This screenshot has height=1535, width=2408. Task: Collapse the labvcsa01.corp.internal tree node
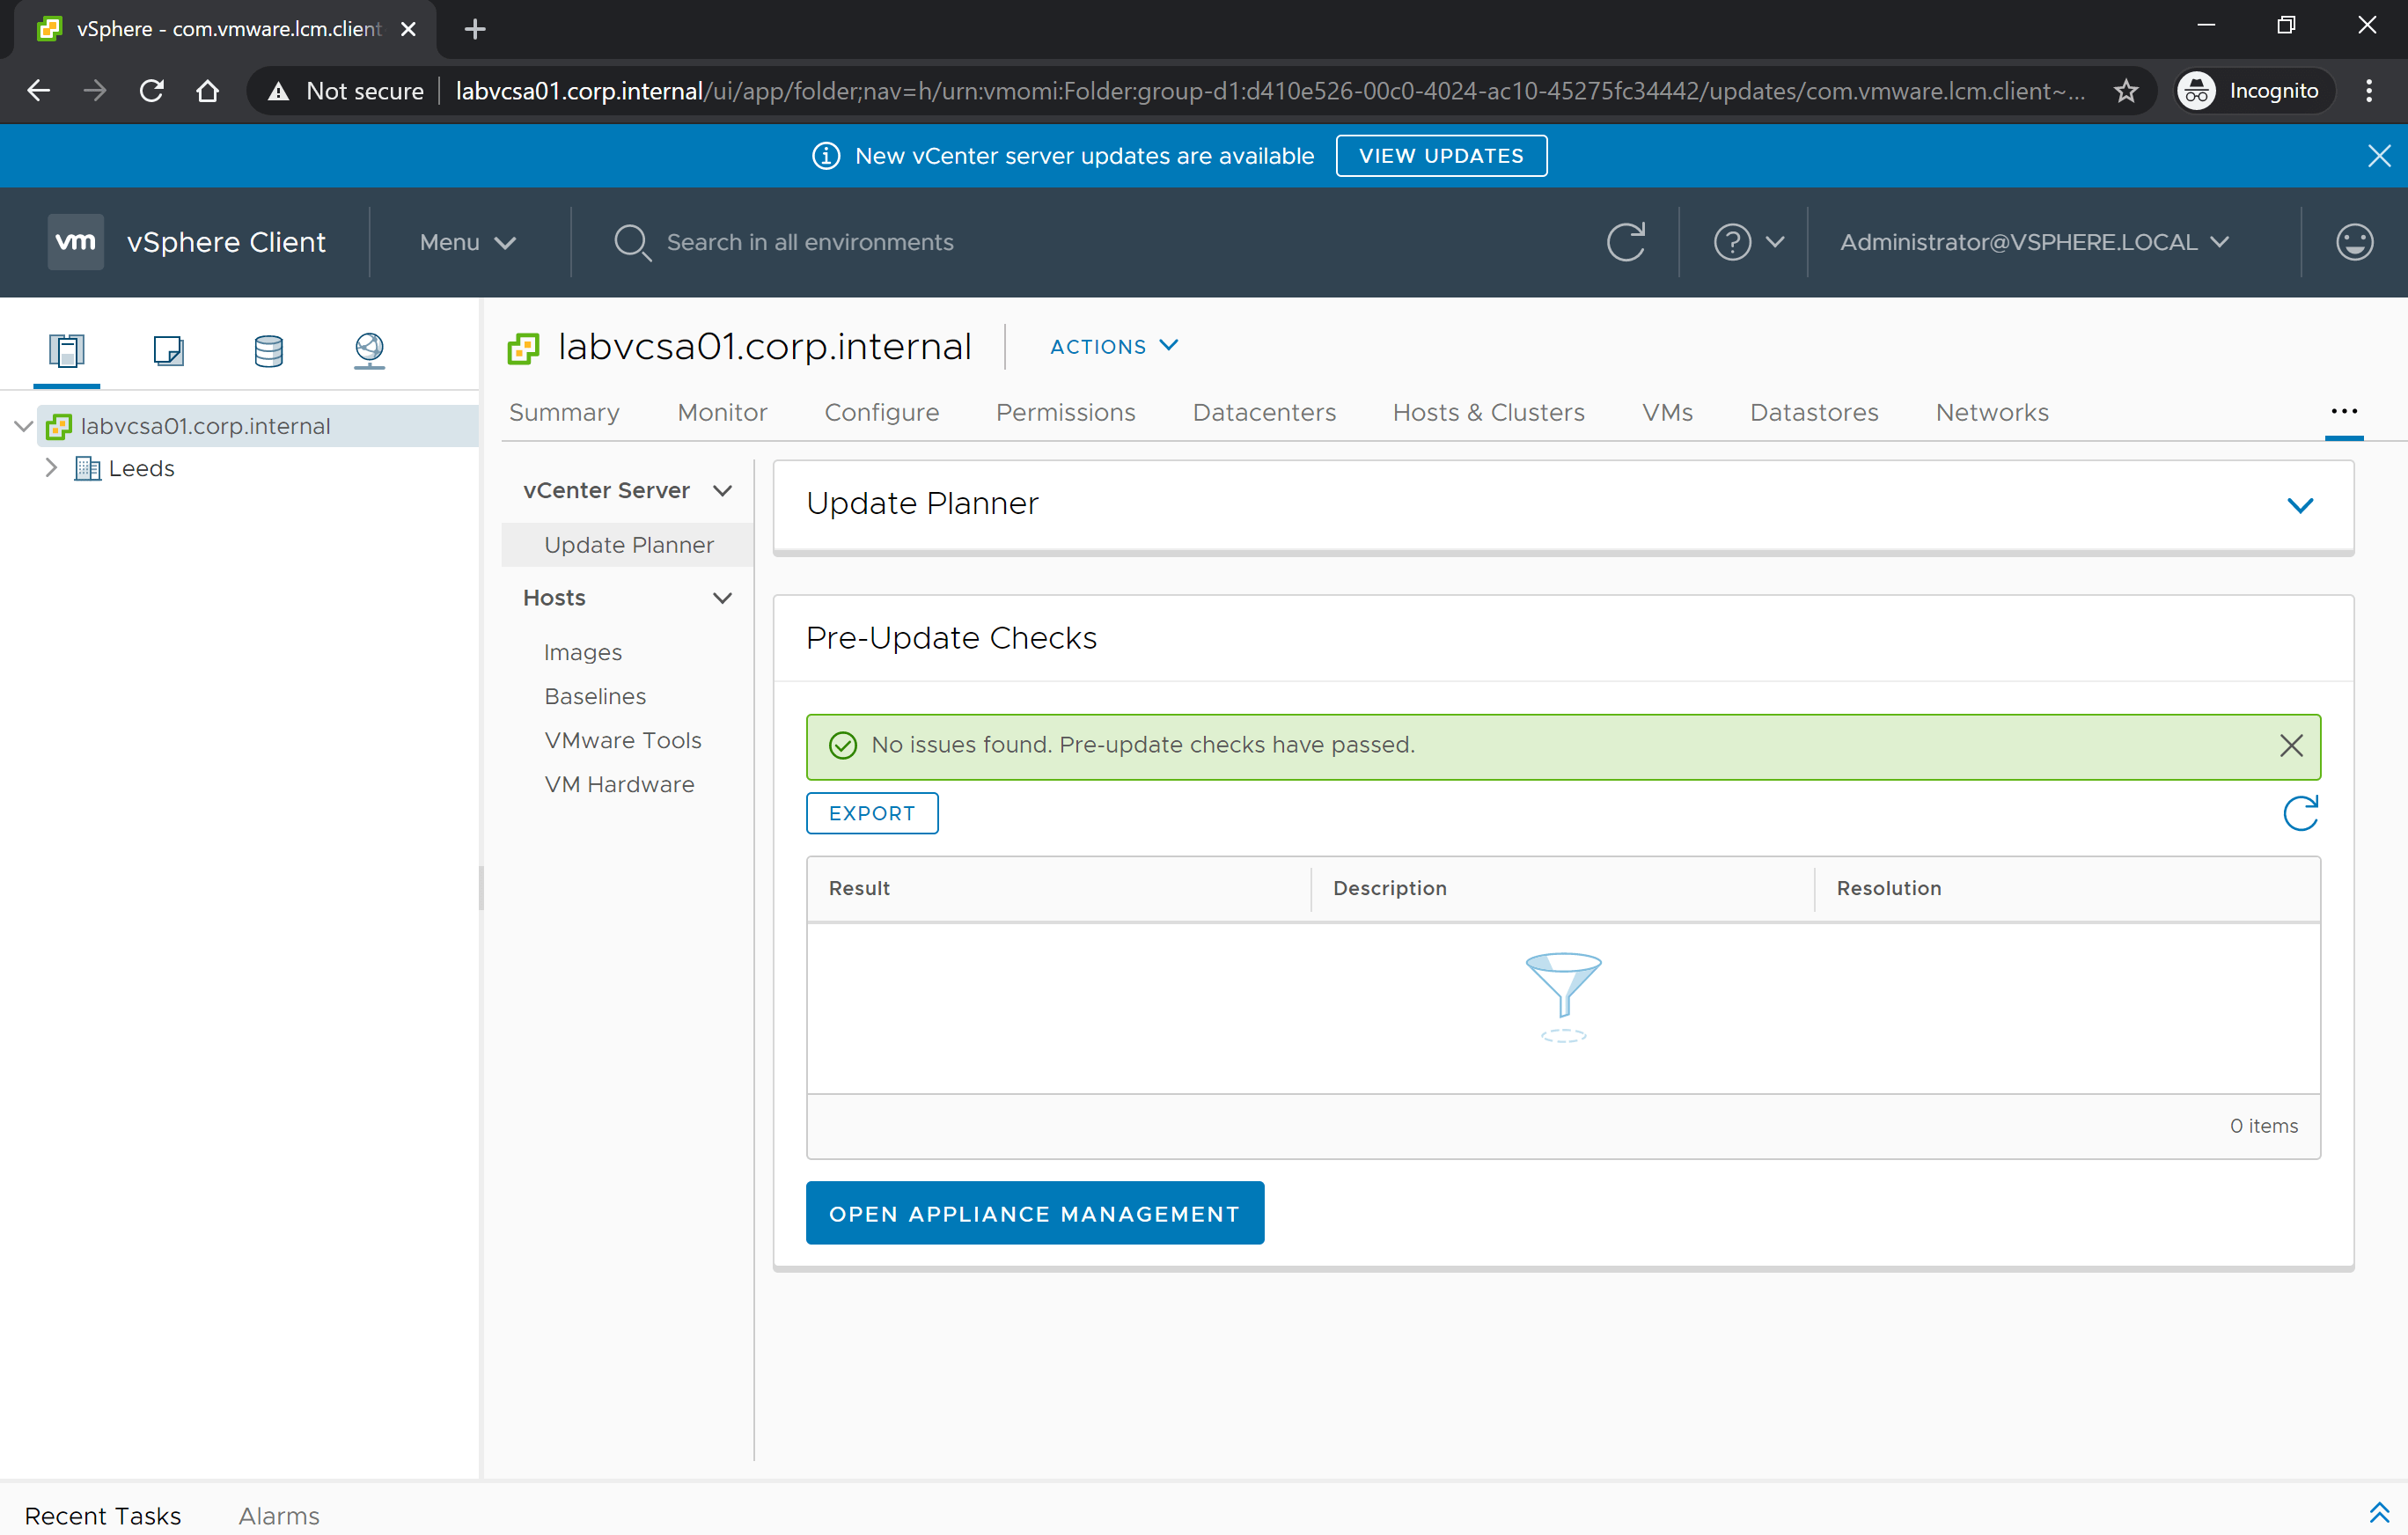pos(24,426)
